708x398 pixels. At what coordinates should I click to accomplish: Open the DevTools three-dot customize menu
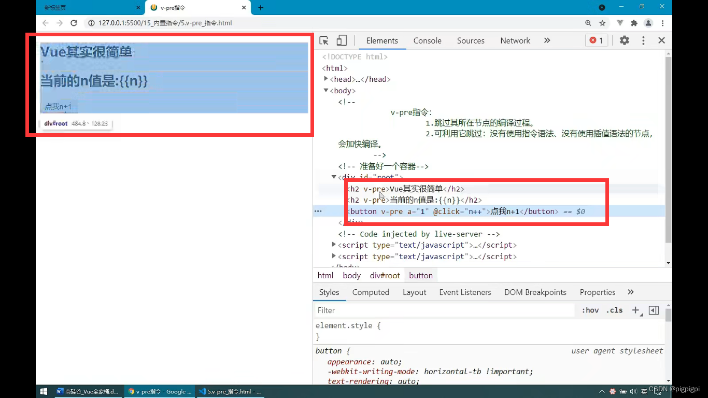tap(643, 40)
